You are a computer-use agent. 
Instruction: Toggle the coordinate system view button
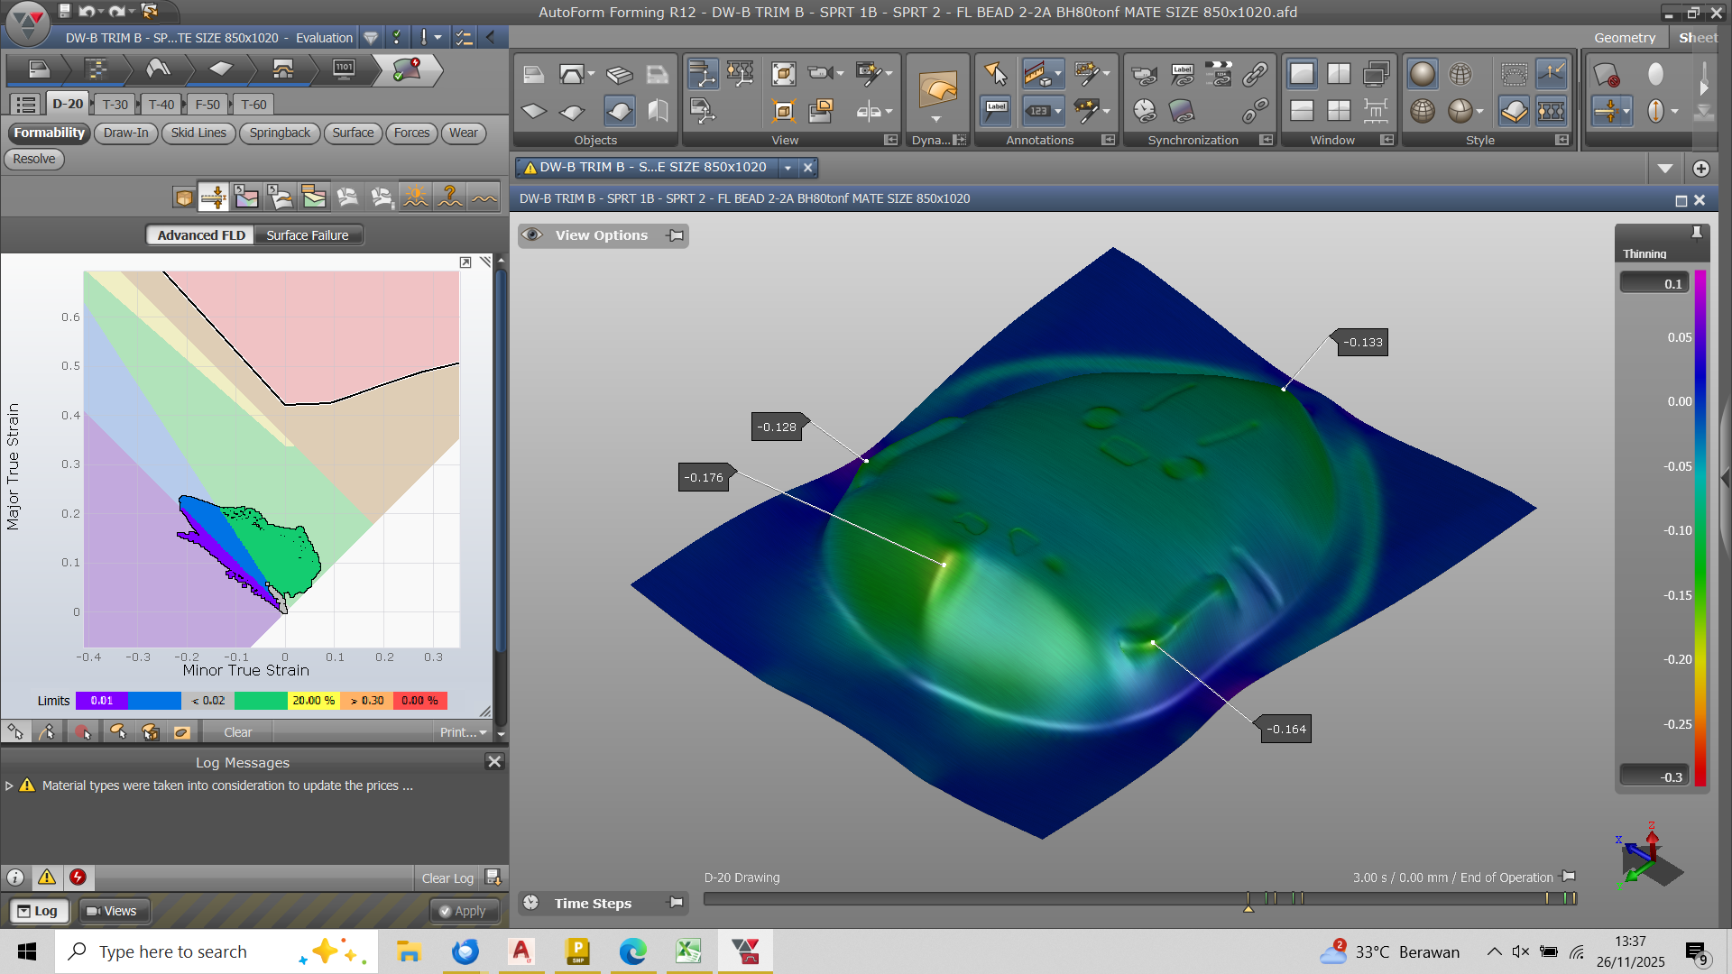pyautogui.click(x=702, y=74)
